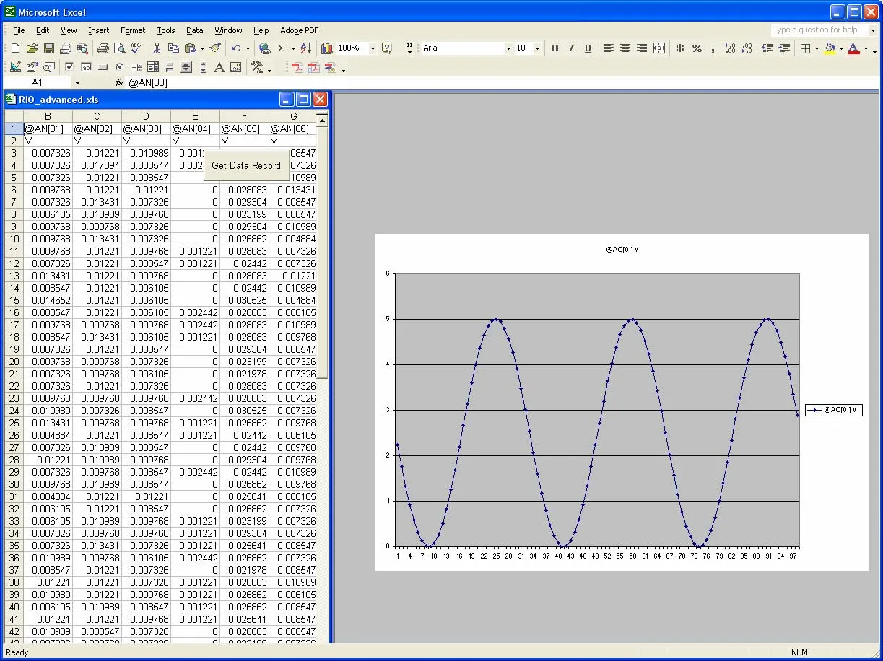This screenshot has width=883, height=661.
Task: Expand the AutoSum functions dropdown arrow
Action: 292,48
